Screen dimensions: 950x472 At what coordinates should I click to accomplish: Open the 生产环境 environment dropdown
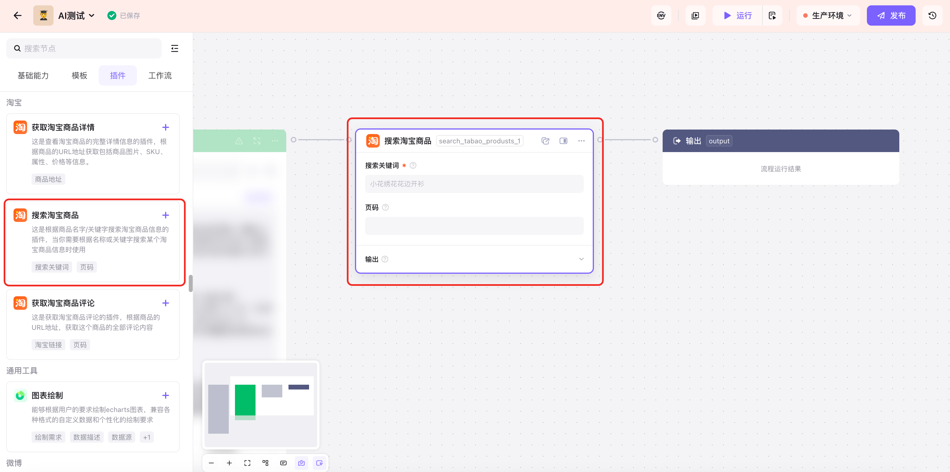click(x=828, y=15)
